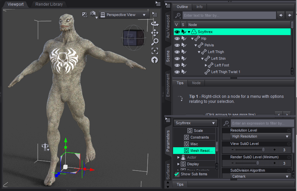The width and height of the screenshot is (297, 191).
Task: Click plus button on View SubD Level
Action: tap(275, 150)
